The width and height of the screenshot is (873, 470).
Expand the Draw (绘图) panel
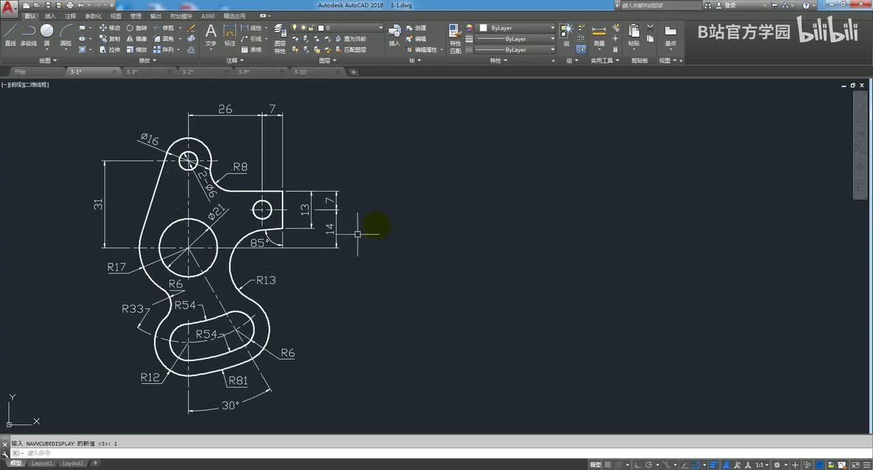[x=48, y=61]
